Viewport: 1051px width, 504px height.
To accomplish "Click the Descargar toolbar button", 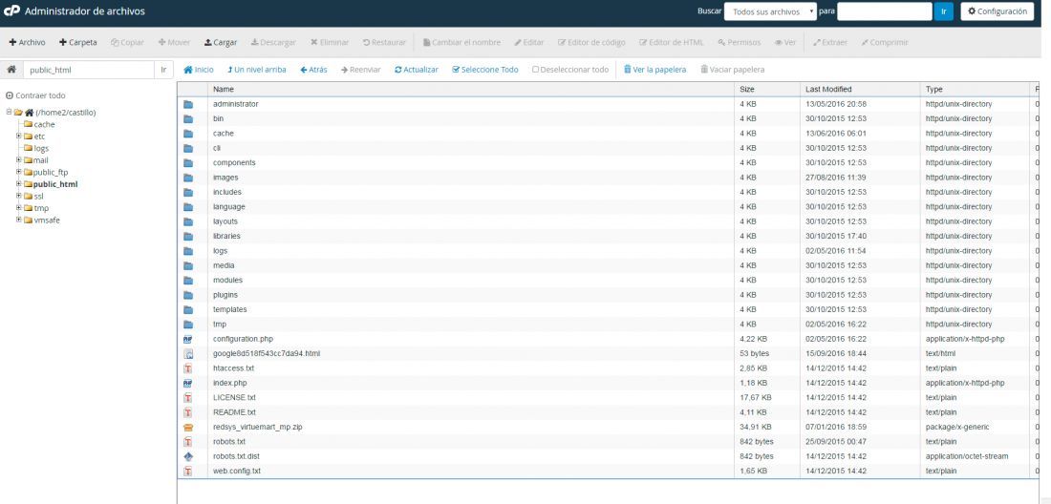I will 273,42.
